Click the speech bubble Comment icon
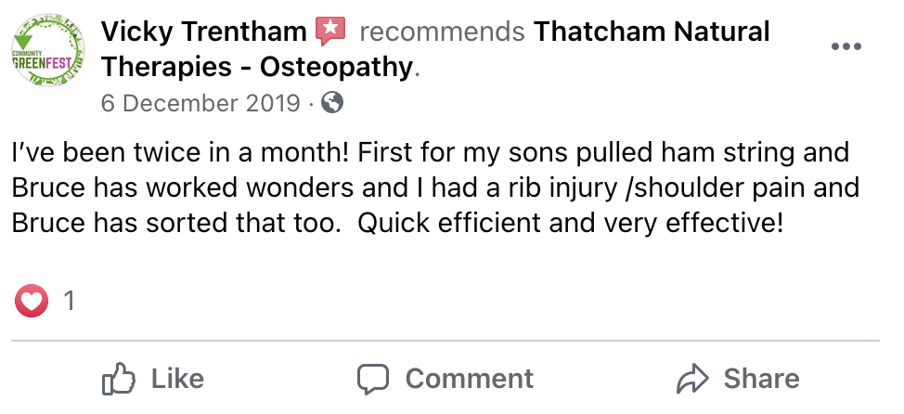The width and height of the screenshot is (904, 414). click(373, 379)
